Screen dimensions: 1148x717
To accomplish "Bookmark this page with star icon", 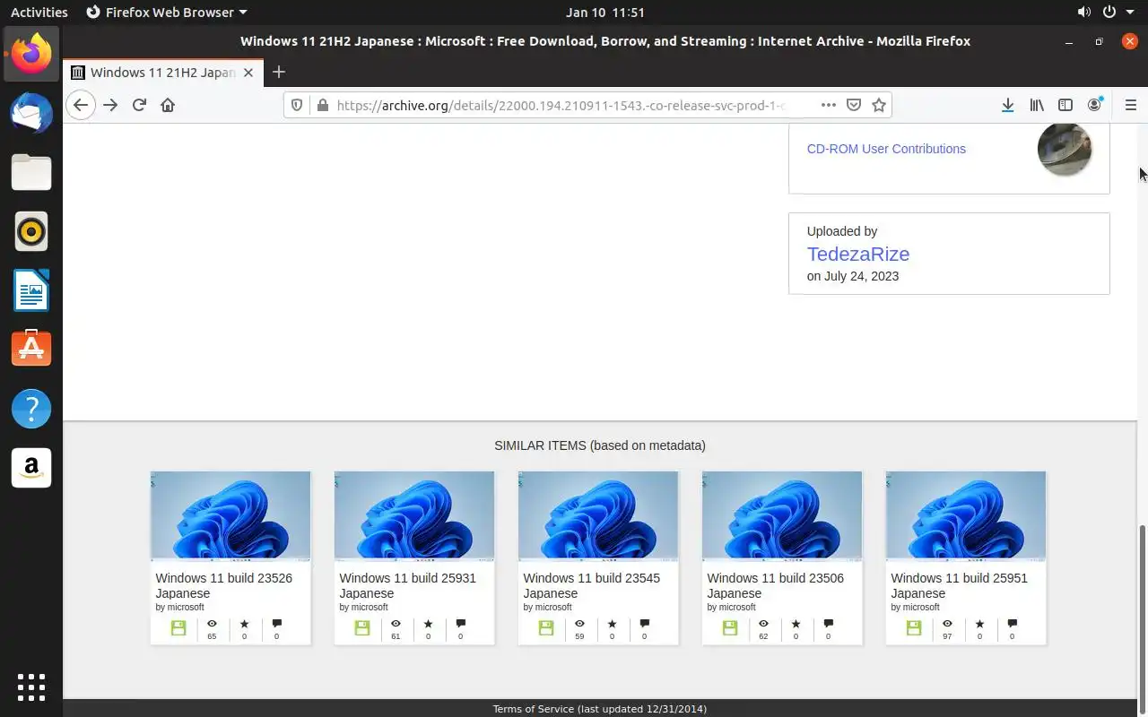I will (879, 105).
